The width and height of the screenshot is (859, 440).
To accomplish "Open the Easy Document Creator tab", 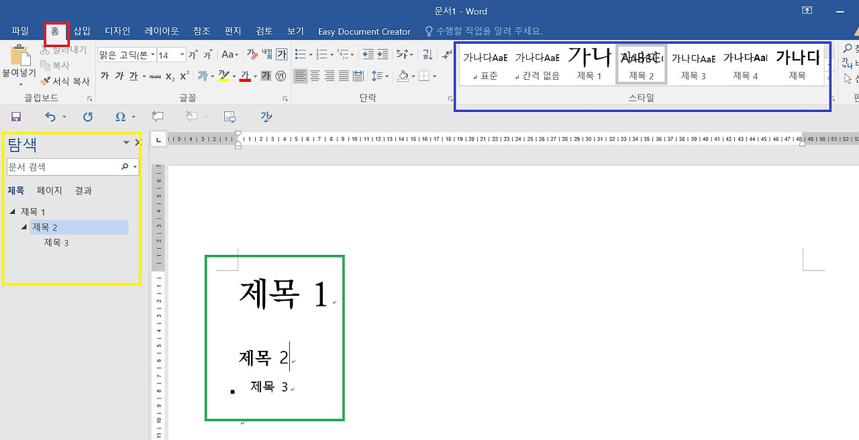I will pos(364,31).
